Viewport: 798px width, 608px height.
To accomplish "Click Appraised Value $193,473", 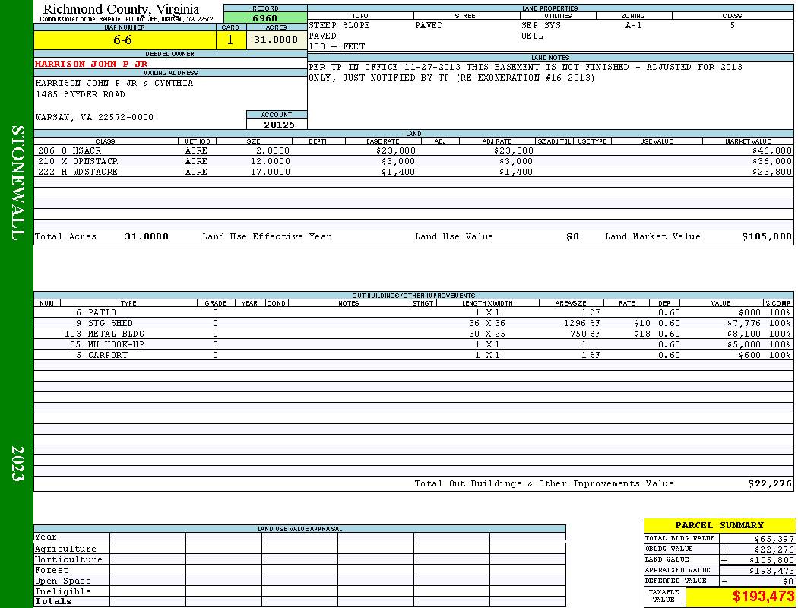I will [771, 571].
